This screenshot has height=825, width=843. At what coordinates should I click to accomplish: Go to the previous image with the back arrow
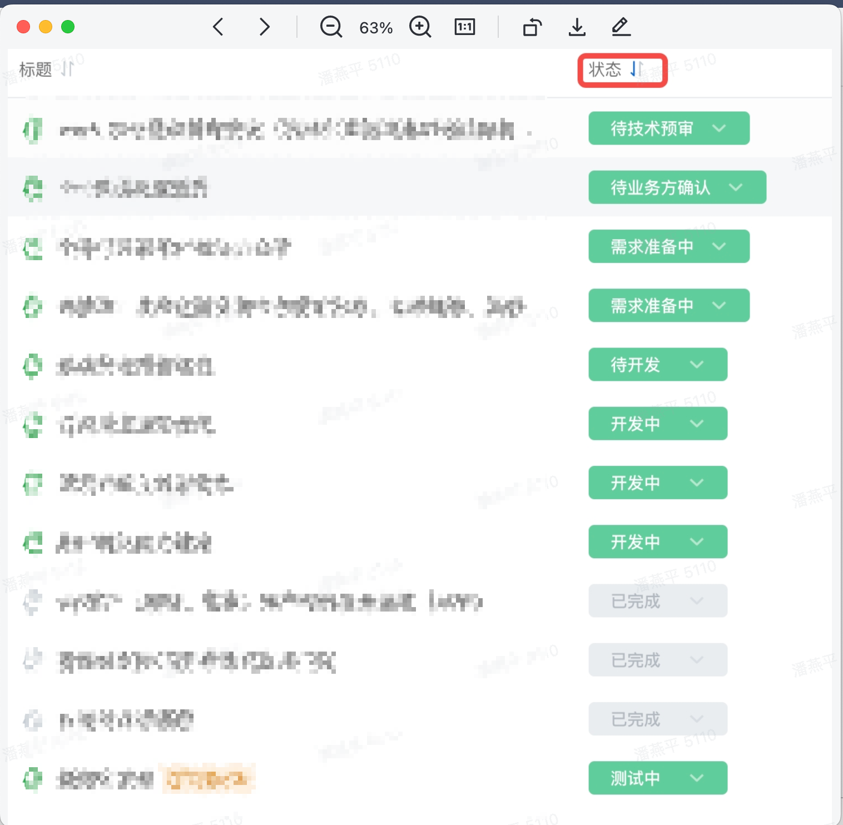click(218, 27)
